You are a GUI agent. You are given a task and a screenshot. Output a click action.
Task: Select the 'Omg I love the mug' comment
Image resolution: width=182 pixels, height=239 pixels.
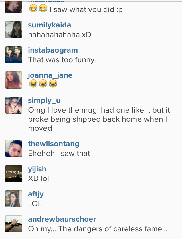[x=99, y=119]
